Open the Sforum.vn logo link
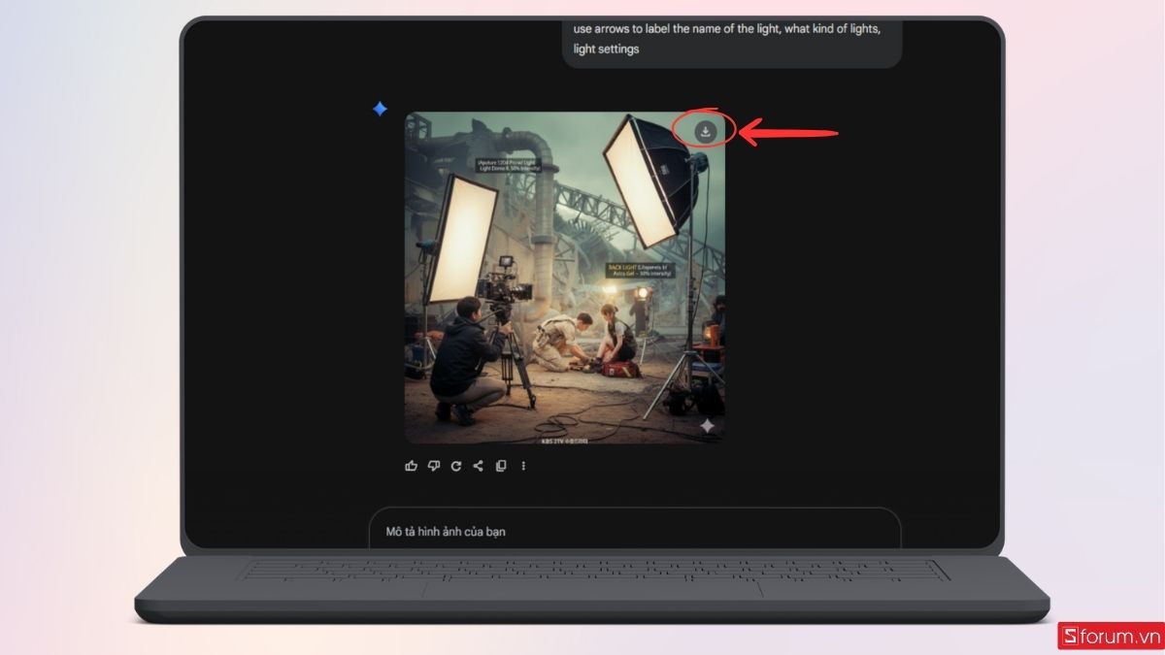 [1110, 637]
